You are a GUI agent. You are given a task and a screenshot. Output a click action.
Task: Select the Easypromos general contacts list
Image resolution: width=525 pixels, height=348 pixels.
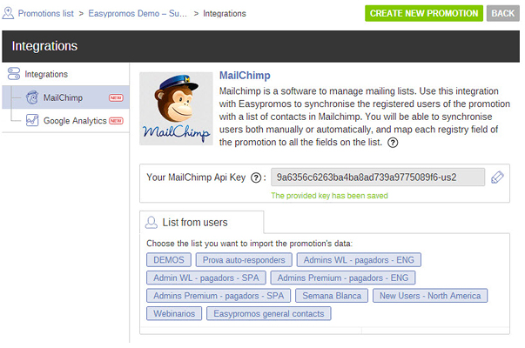point(268,313)
